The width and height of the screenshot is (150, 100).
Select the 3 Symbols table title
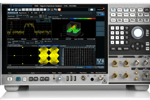(x=63, y=46)
